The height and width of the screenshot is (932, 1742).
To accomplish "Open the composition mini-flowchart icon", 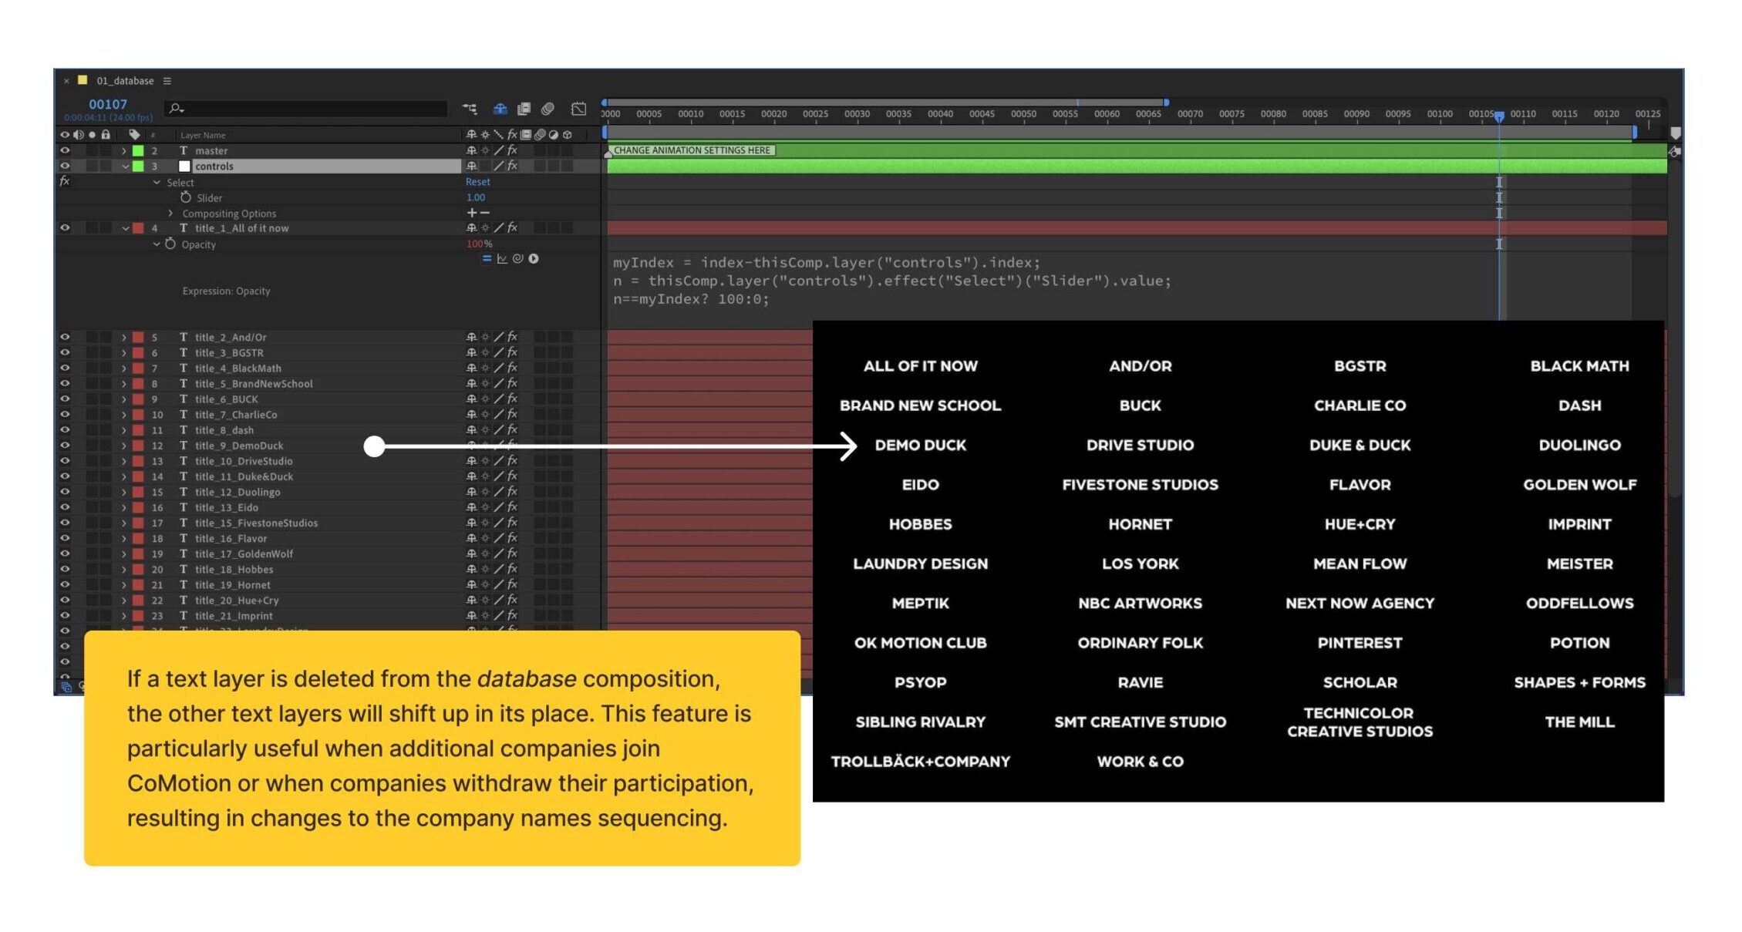I will coord(470,109).
